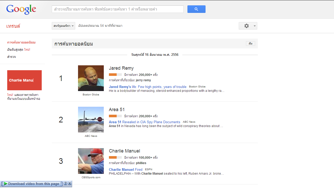This screenshot has height=188, width=334.
Task: Open the สหรัฐอเมริกา country dropdown
Action: click(63, 26)
